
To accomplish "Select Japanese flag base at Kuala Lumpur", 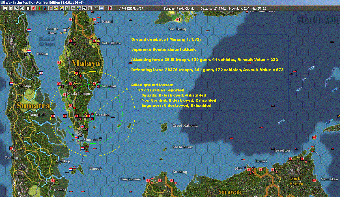I will pyautogui.click(x=65, y=95).
